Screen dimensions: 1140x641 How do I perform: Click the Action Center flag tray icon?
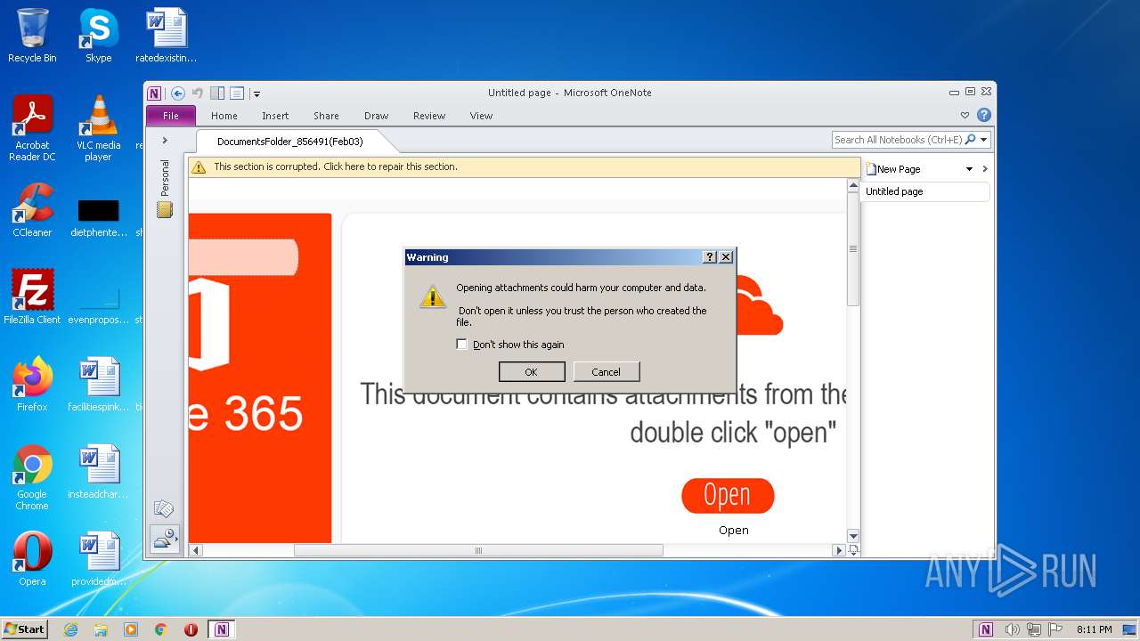[x=1054, y=629]
